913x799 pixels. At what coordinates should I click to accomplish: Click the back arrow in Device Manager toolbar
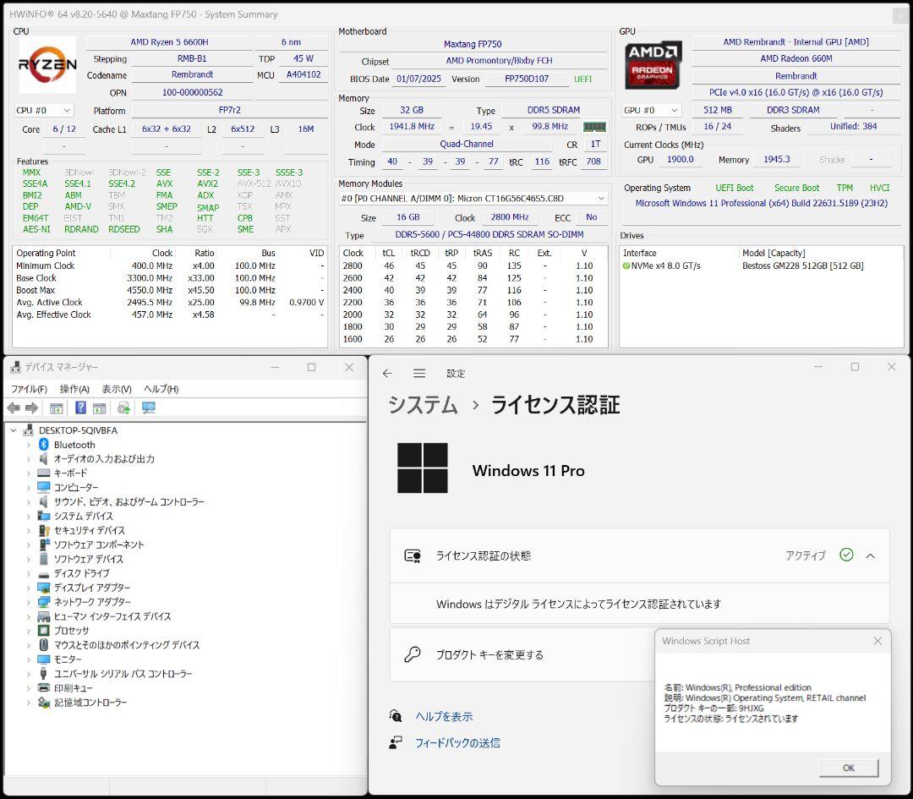[x=14, y=408]
